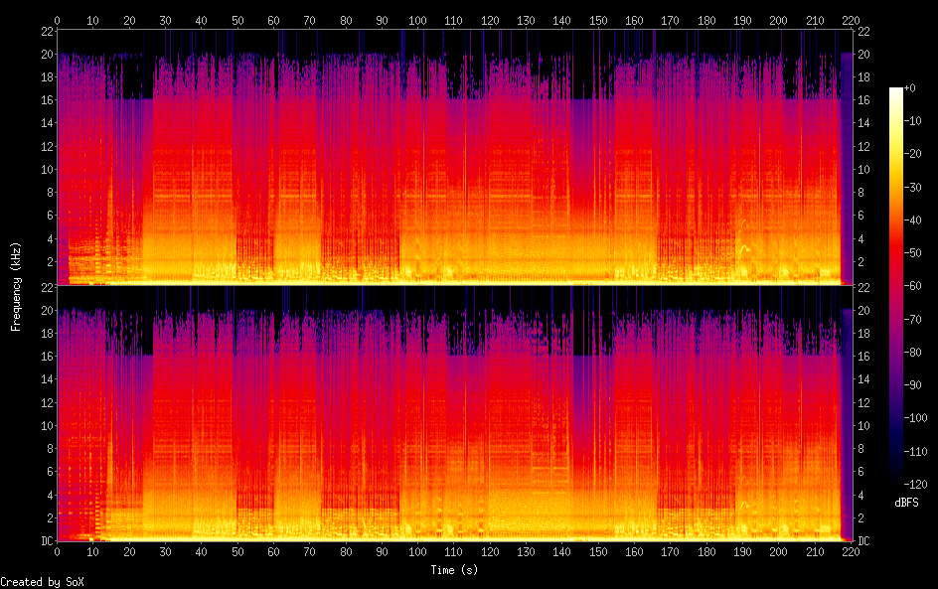Select the "Time (s)" axis label
Screen dimensions: 938x589
pos(455,570)
